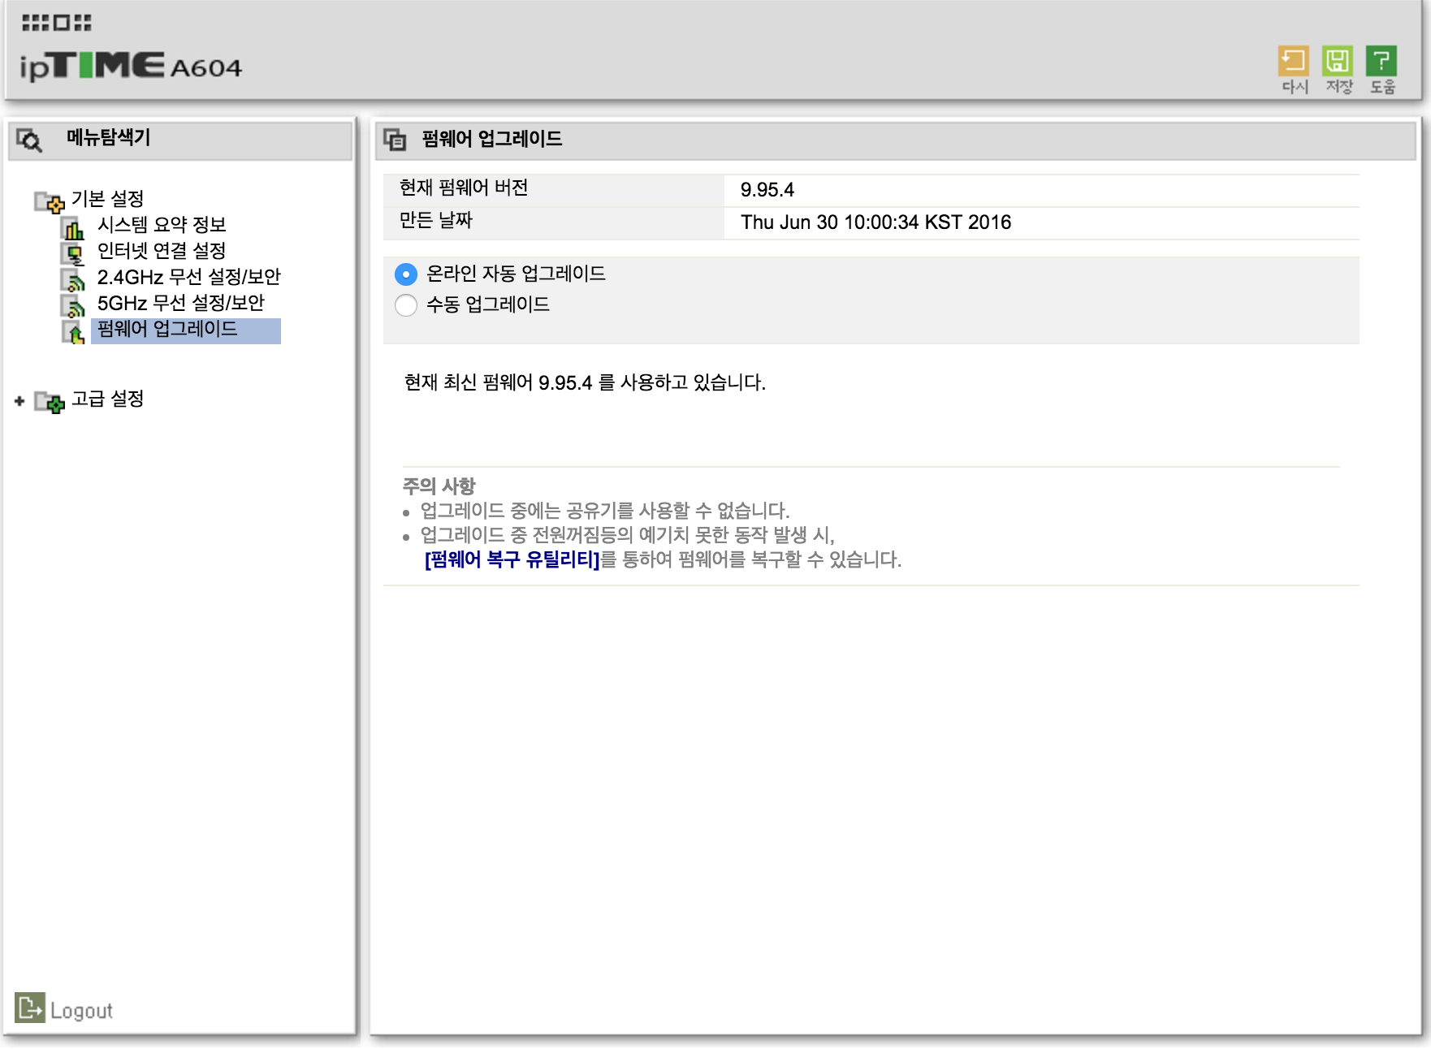Click the 펌웨어 업그레이드 panel title text
This screenshot has height=1049, width=1431.
click(492, 139)
